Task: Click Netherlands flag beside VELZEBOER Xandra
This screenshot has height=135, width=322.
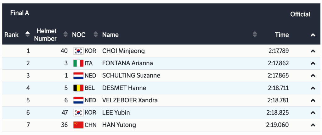Action: [78, 100]
